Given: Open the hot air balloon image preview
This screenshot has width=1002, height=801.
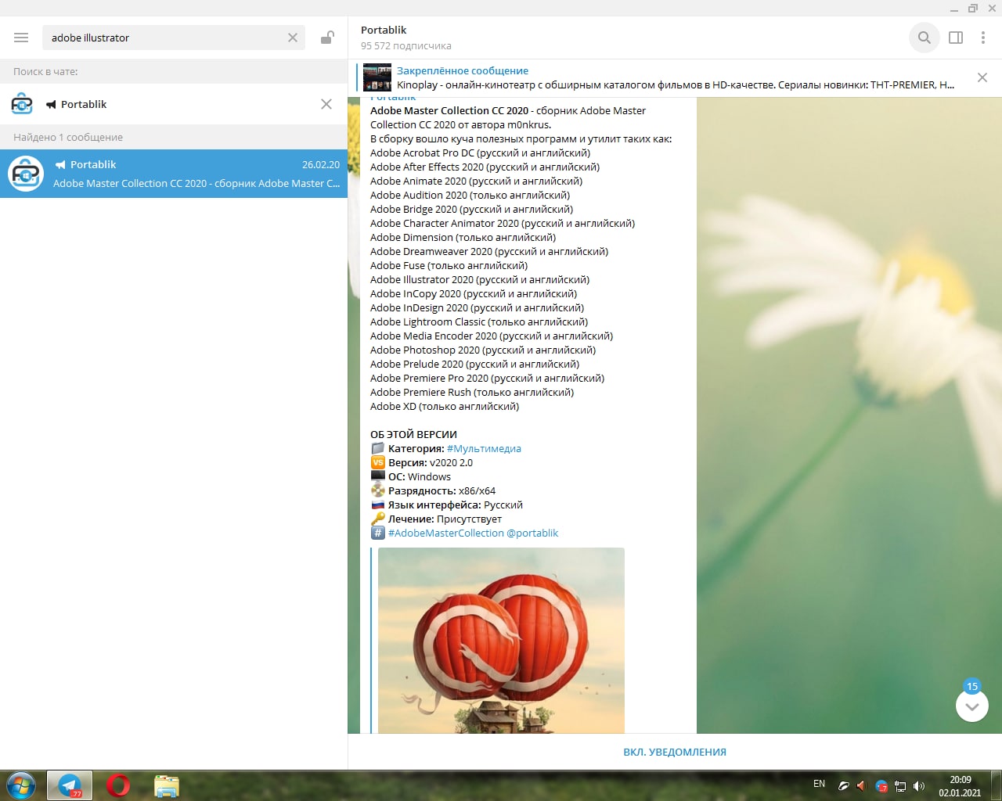Looking at the screenshot, I should click(501, 640).
